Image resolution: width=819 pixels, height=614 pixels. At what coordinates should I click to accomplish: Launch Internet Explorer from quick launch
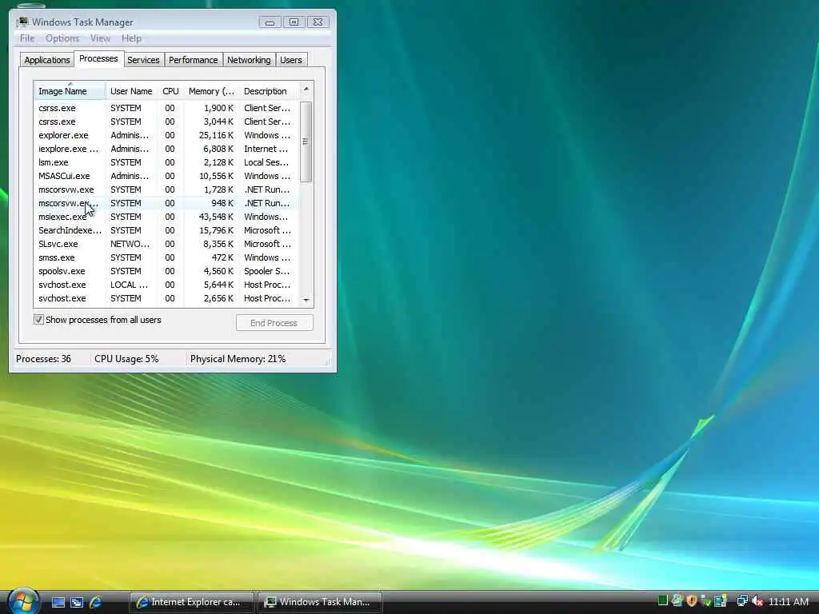pyautogui.click(x=95, y=602)
